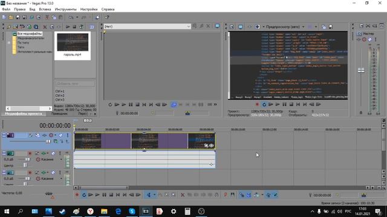The height and width of the screenshot is (217, 387).
Task: Open track motion on video track 1
Action: [x=37, y=135]
